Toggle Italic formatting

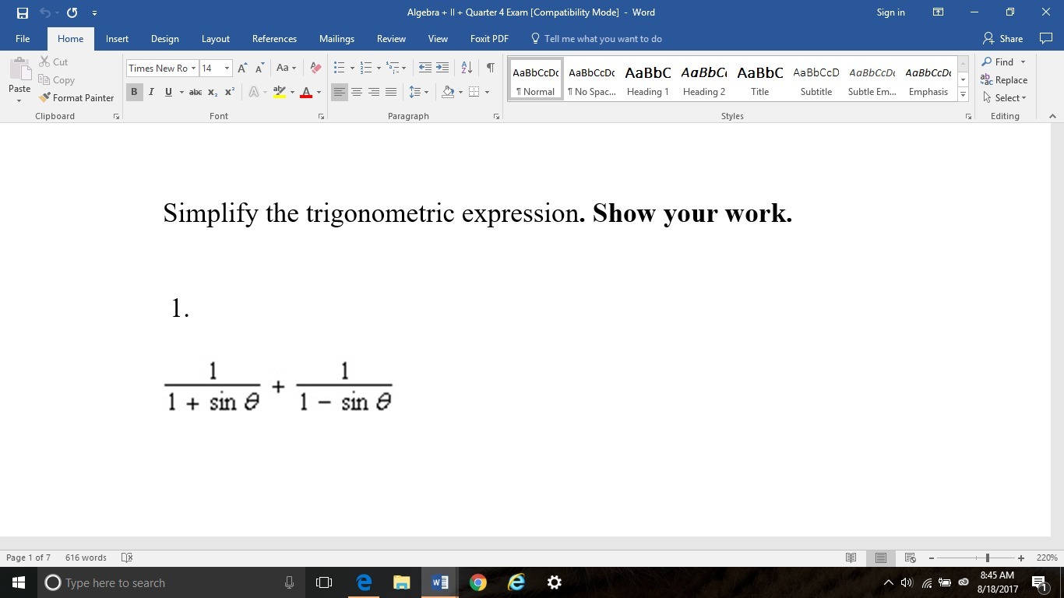[x=151, y=92]
